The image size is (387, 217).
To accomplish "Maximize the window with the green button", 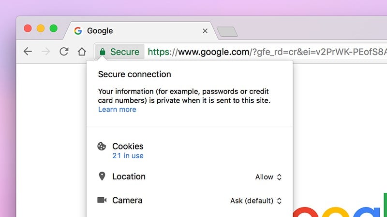I will (x=53, y=28).
